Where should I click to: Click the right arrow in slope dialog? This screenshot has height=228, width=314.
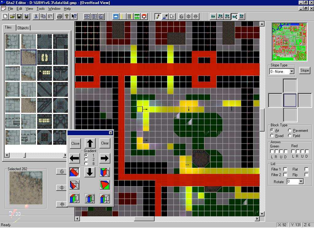[105, 158]
